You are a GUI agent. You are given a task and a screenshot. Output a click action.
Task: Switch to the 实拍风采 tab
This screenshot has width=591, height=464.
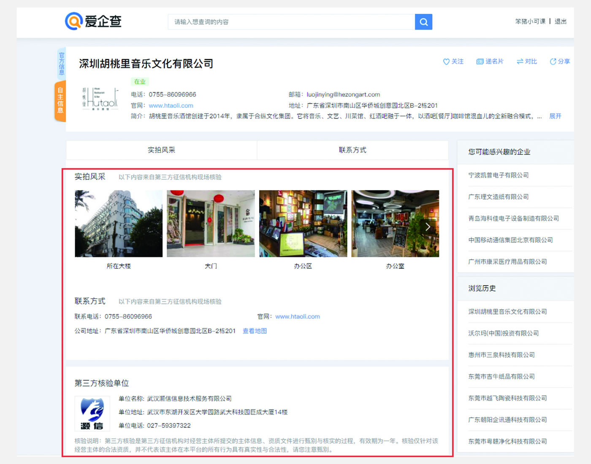pos(161,150)
